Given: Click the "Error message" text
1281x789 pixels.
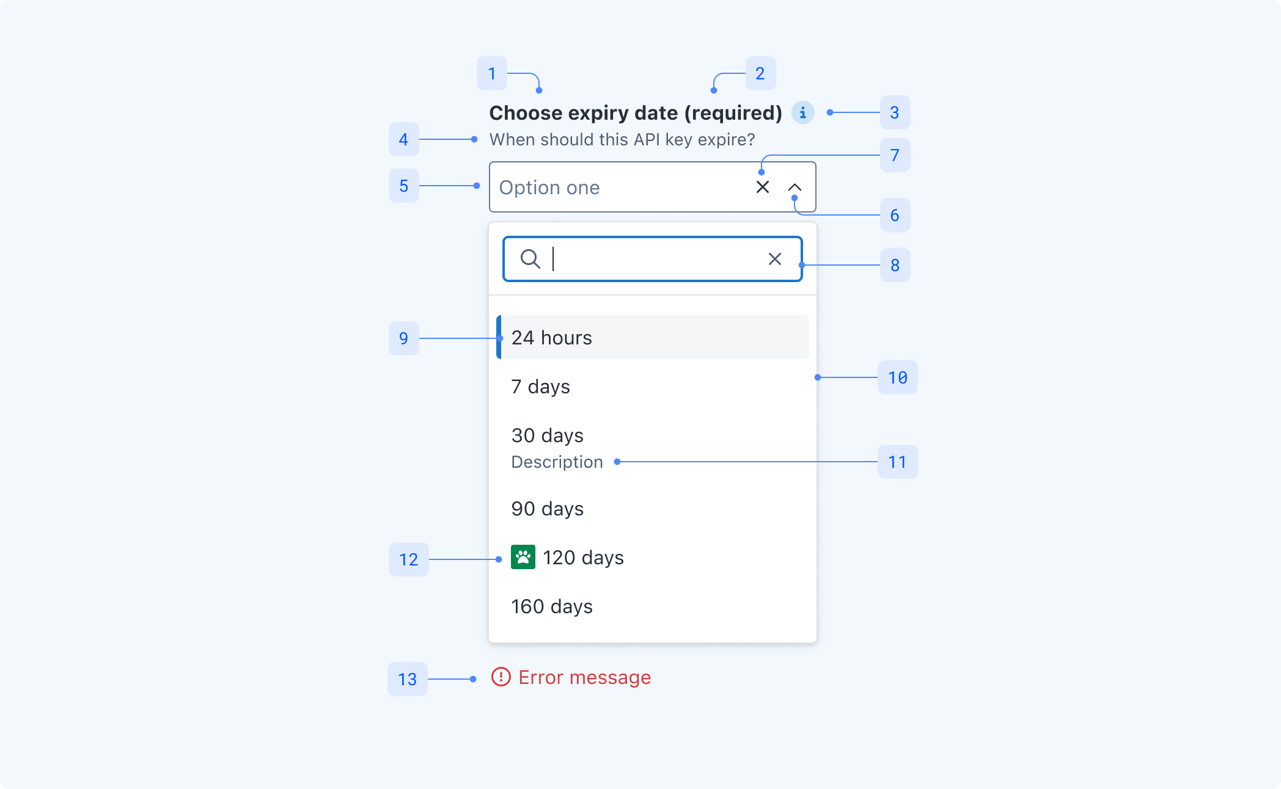Looking at the screenshot, I should pyautogui.click(x=584, y=677).
